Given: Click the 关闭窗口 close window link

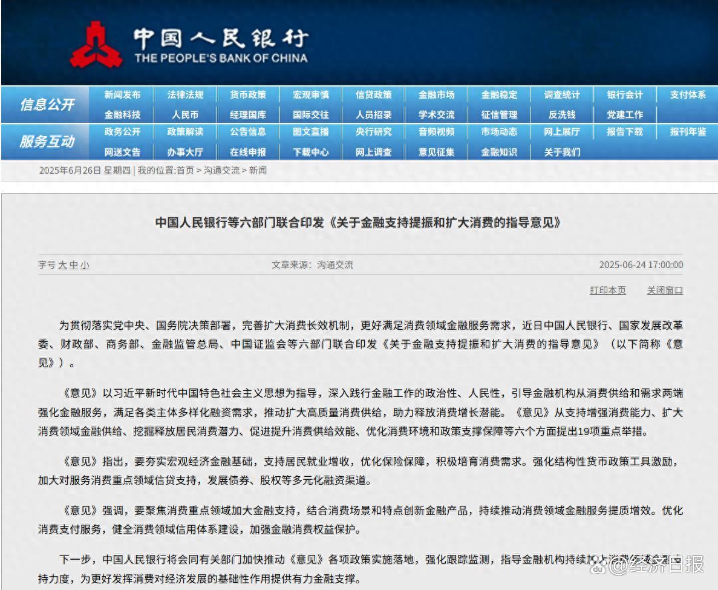Looking at the screenshot, I should tap(665, 290).
